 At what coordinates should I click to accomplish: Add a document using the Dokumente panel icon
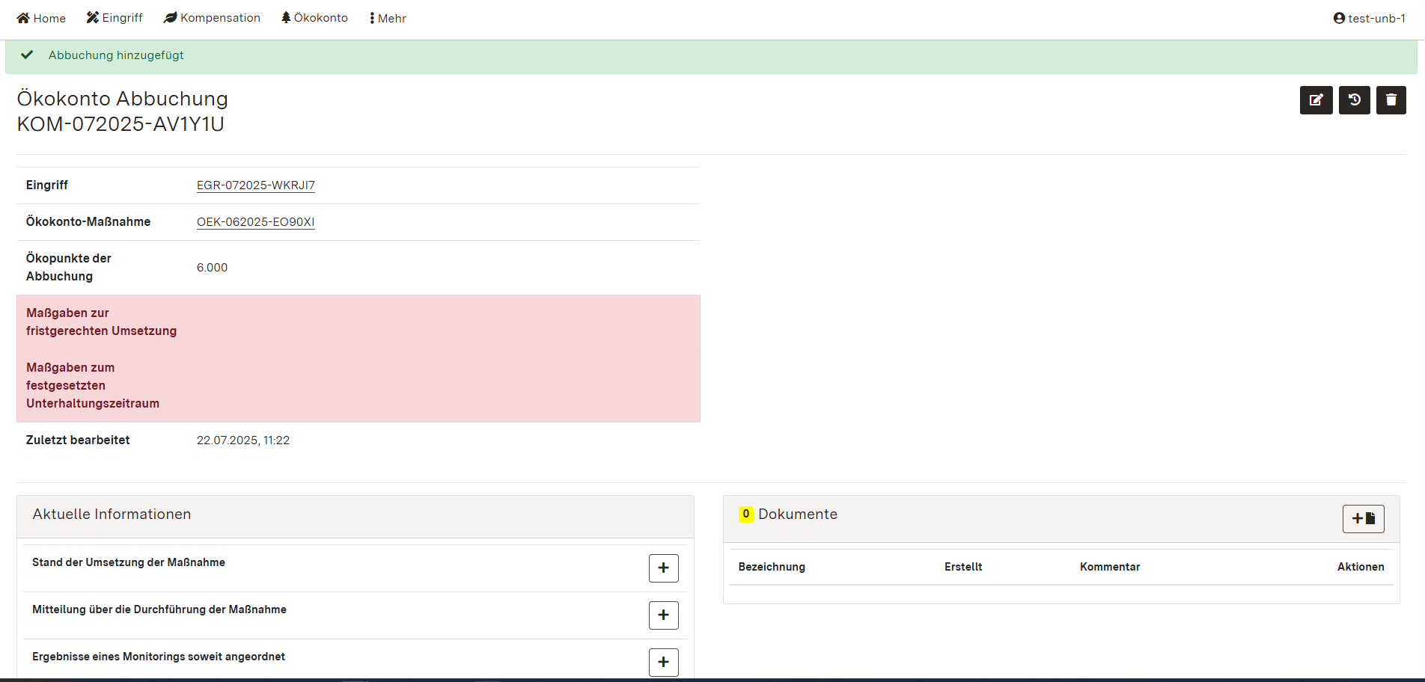point(1362,518)
